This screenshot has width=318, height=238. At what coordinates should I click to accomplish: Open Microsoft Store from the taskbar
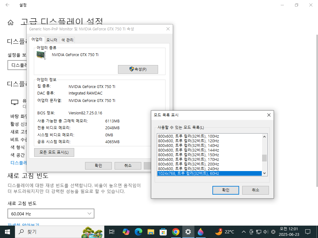pyautogui.click(x=163, y=232)
